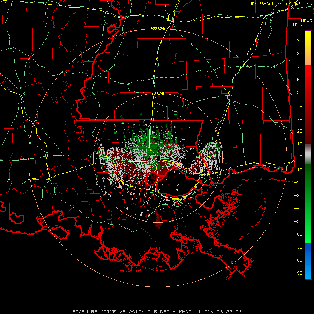Click the -20 value on the velocity scale

[x=298, y=182]
